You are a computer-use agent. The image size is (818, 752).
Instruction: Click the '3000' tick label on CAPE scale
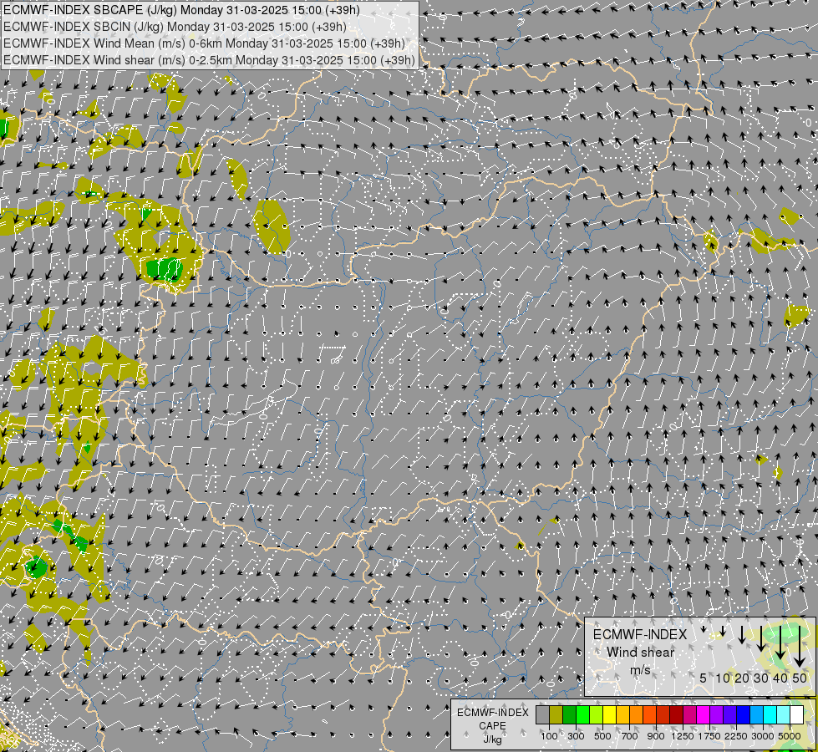pyautogui.click(x=763, y=736)
